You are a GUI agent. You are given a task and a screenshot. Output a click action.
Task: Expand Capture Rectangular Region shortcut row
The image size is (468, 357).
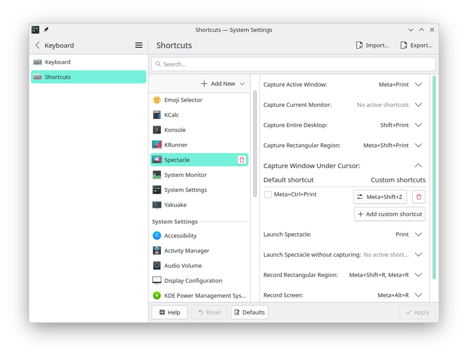(x=418, y=146)
